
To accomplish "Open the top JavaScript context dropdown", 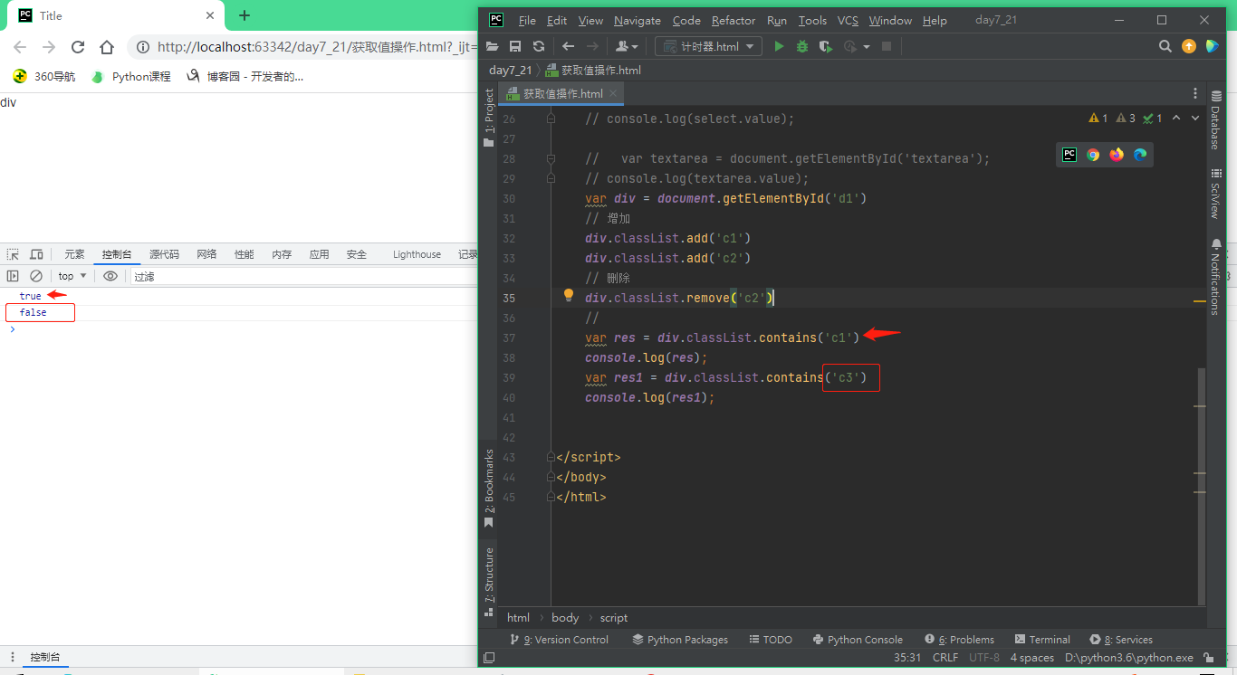I will click(x=72, y=276).
